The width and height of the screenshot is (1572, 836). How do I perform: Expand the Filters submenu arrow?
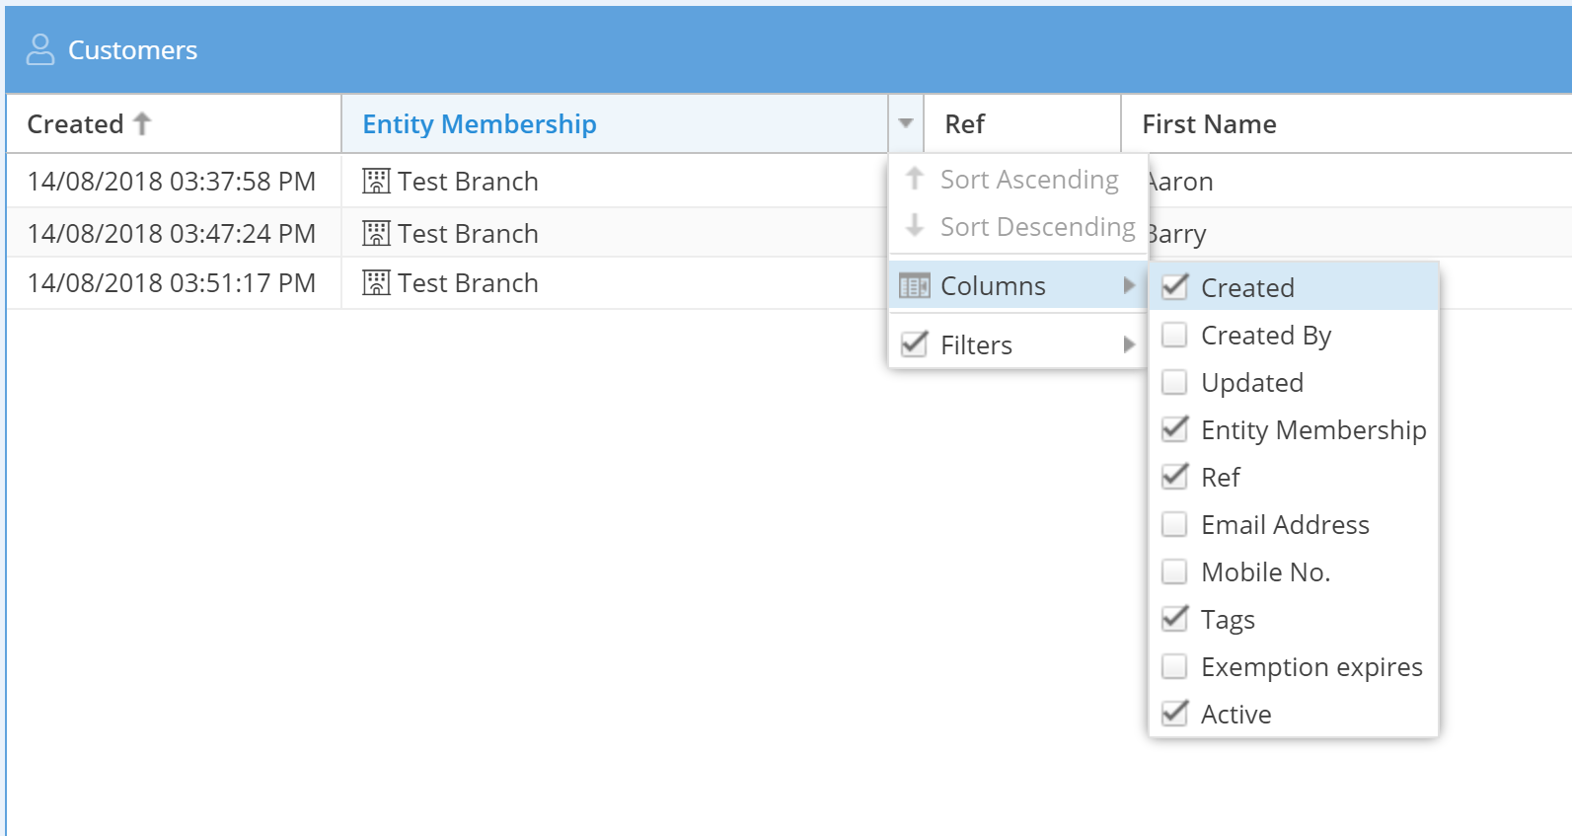click(x=1129, y=344)
